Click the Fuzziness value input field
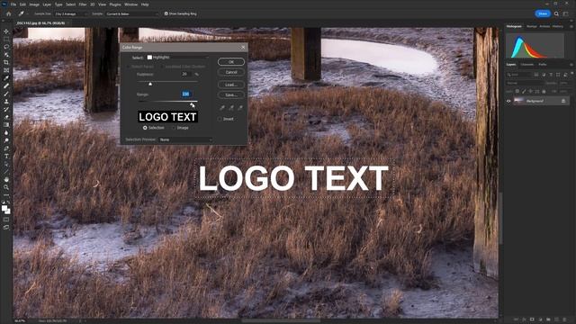This screenshot has width=576, height=324. 185,74
